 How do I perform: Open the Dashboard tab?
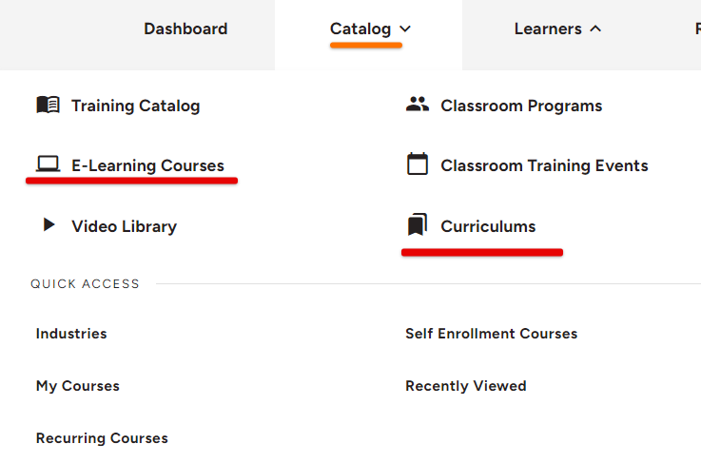(x=185, y=29)
